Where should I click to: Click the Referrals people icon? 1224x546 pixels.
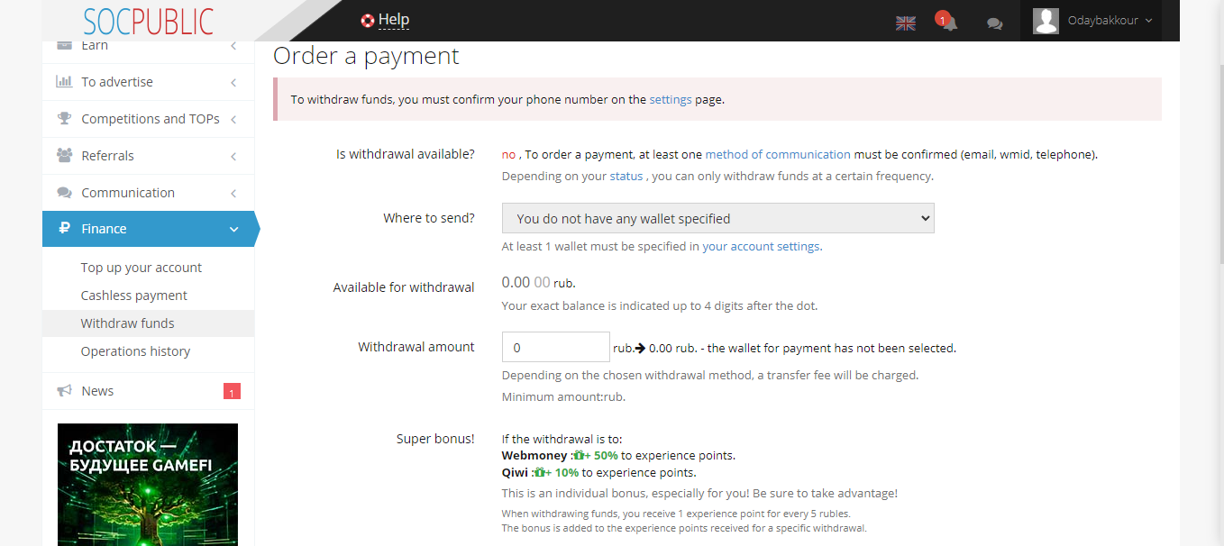(x=64, y=156)
